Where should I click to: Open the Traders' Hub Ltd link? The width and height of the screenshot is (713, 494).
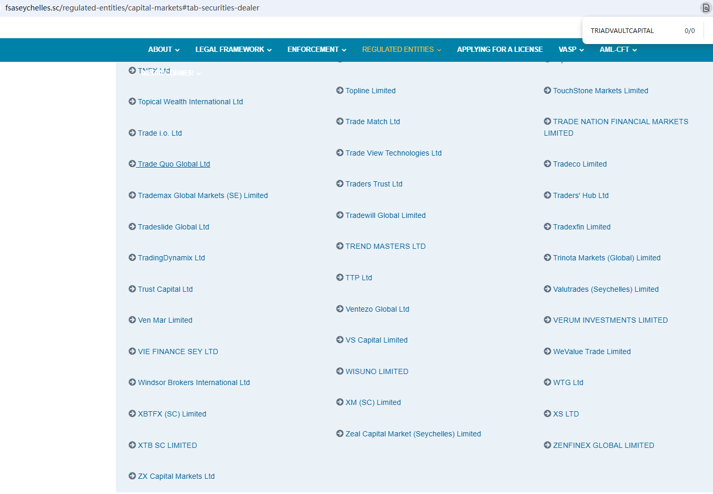coord(581,195)
